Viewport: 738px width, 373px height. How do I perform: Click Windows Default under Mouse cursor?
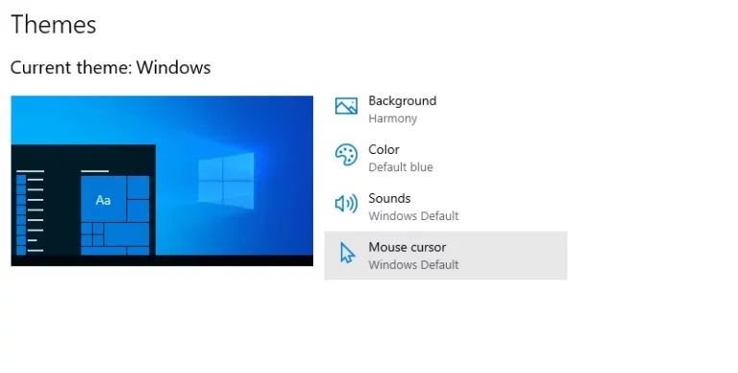413,264
